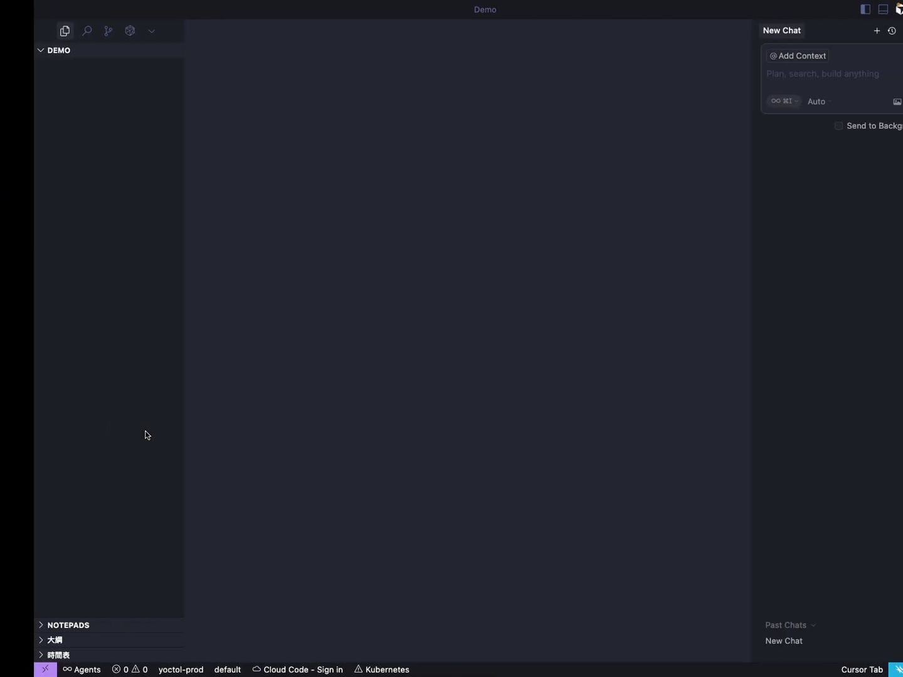Collapse the DEMO folder section
The height and width of the screenshot is (677, 903).
click(x=58, y=50)
